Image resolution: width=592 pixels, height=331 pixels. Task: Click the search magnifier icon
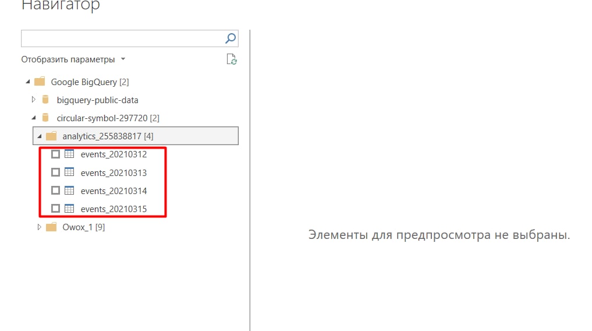pos(231,38)
